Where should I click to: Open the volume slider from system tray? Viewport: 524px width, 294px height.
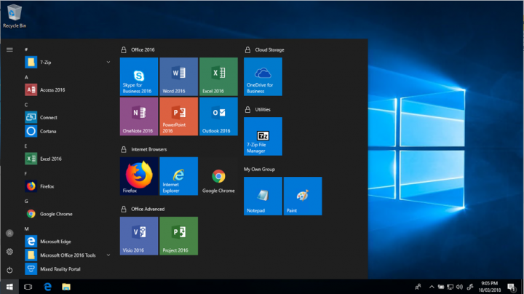(x=458, y=287)
